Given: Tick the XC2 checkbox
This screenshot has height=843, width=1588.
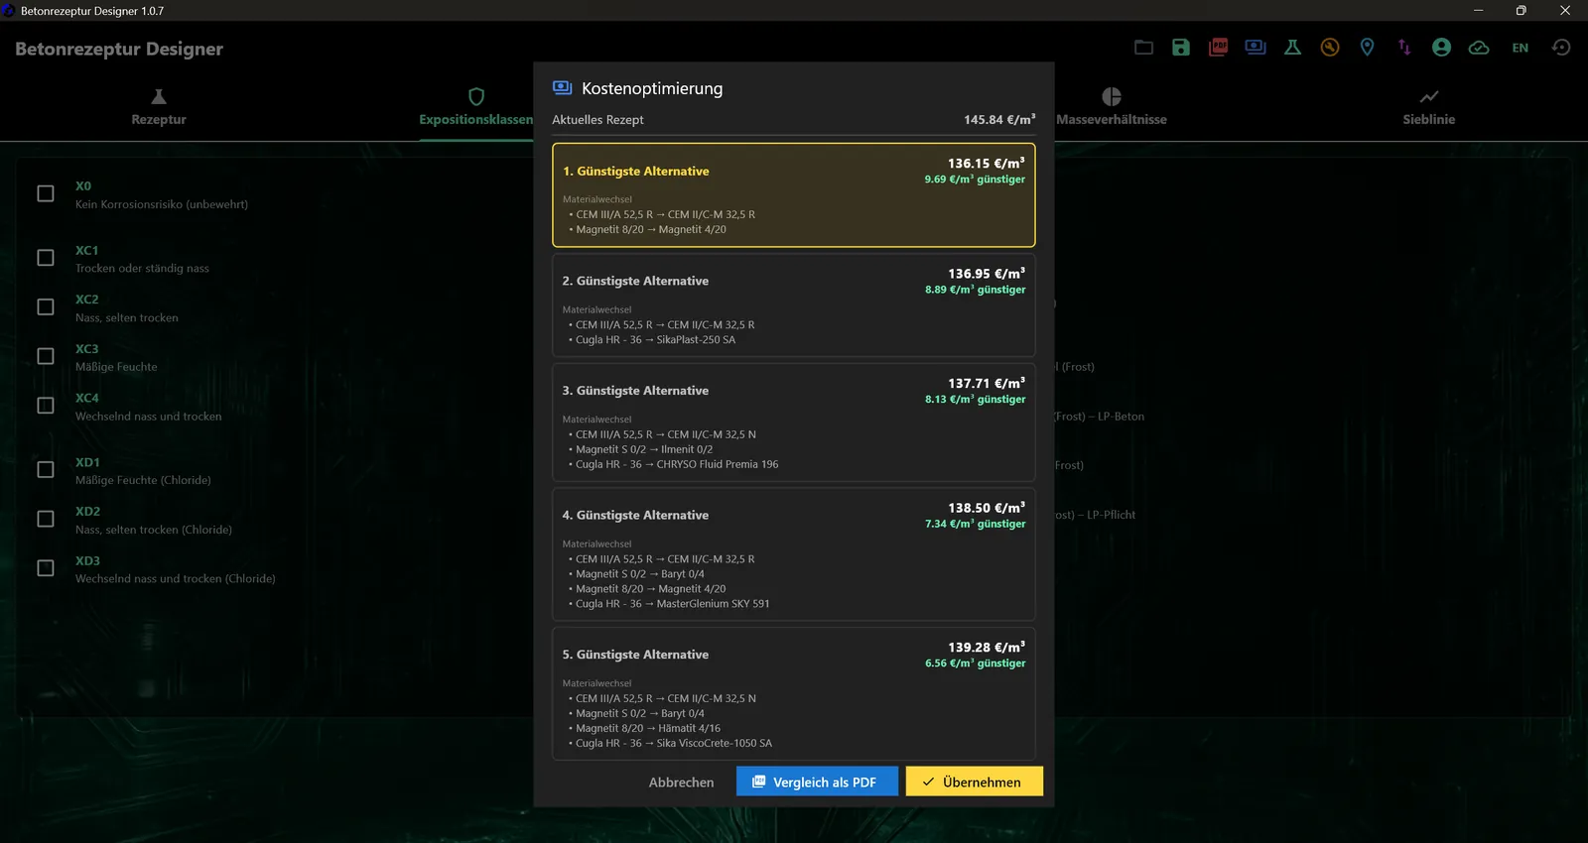Looking at the screenshot, I should coord(46,307).
